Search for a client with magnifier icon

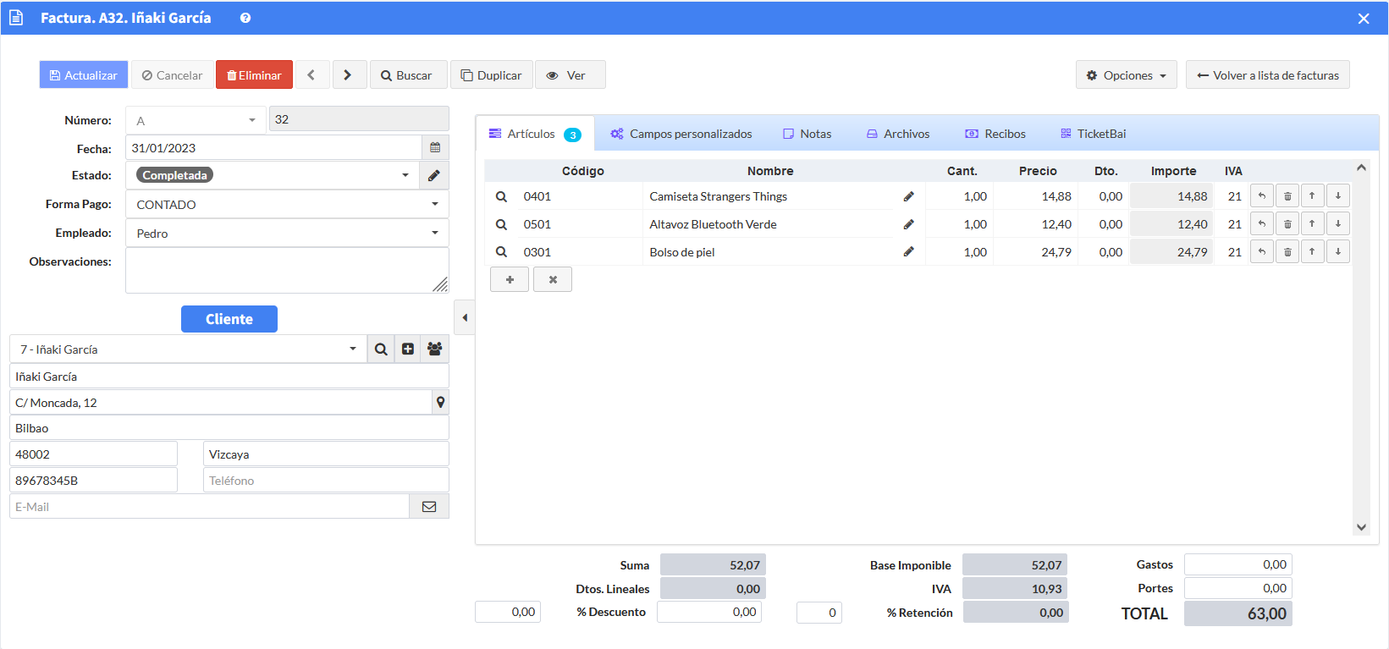pyautogui.click(x=381, y=349)
